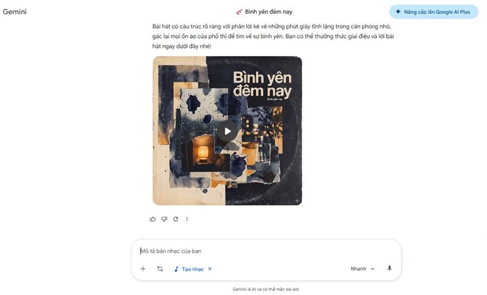Play the Bình yên đêm nay track
The width and height of the screenshot is (487, 295).
tap(227, 131)
